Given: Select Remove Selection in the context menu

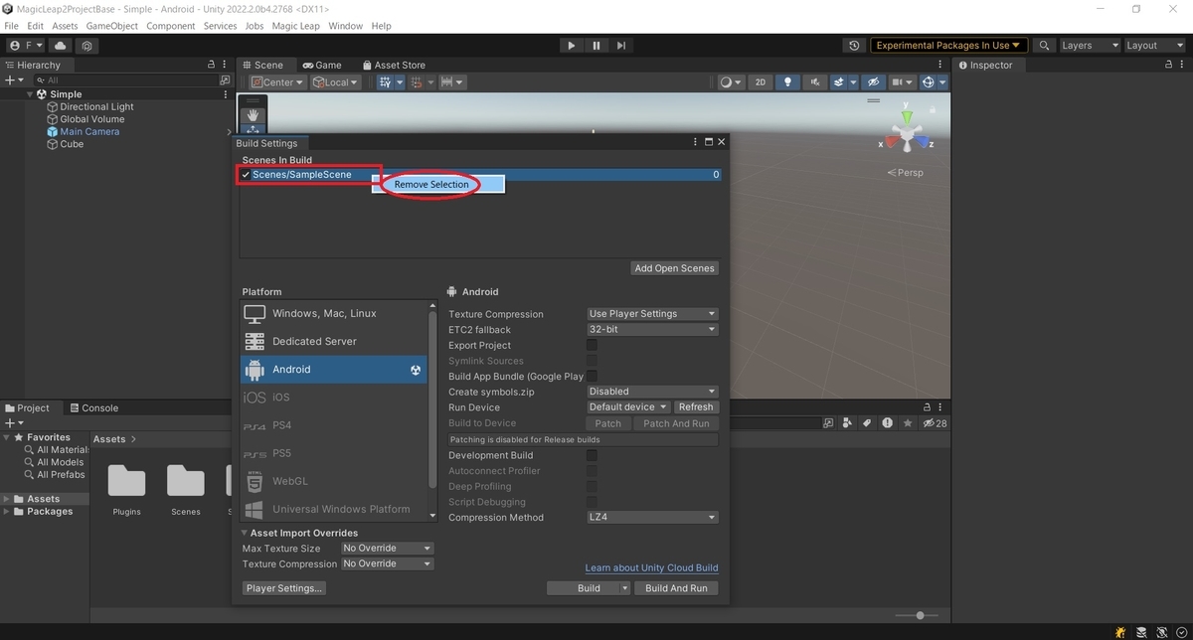Looking at the screenshot, I should tap(430, 185).
